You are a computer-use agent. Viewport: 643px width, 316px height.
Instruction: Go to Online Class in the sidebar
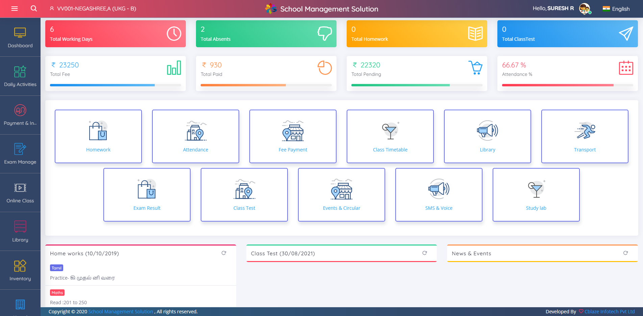click(x=20, y=193)
